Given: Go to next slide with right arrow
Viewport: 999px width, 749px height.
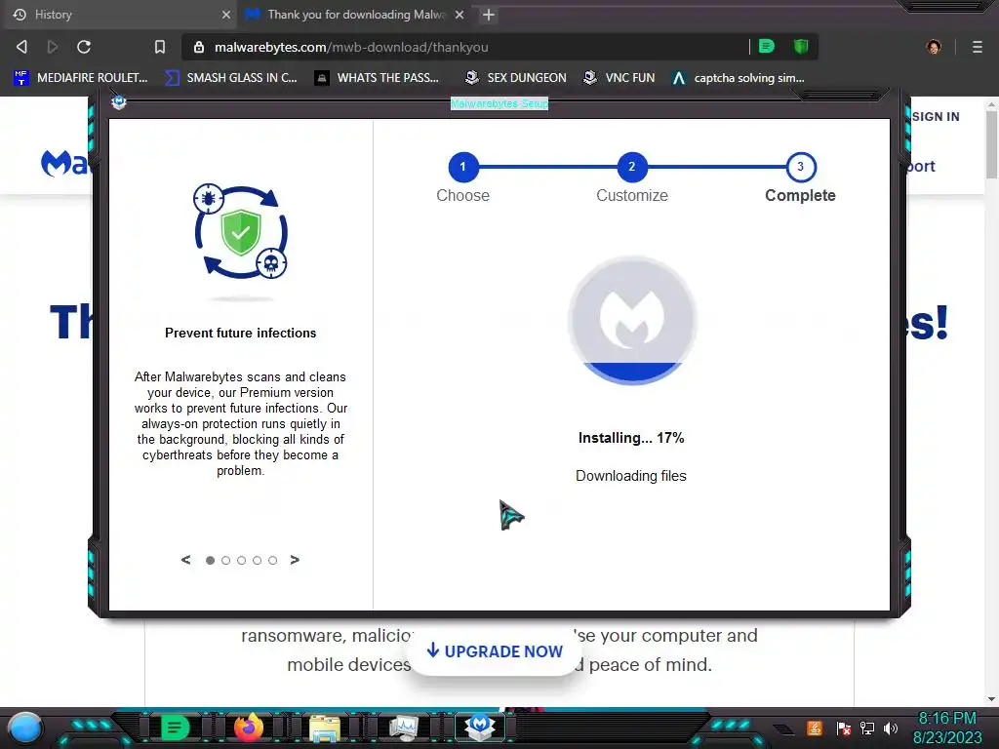Looking at the screenshot, I should point(295,560).
